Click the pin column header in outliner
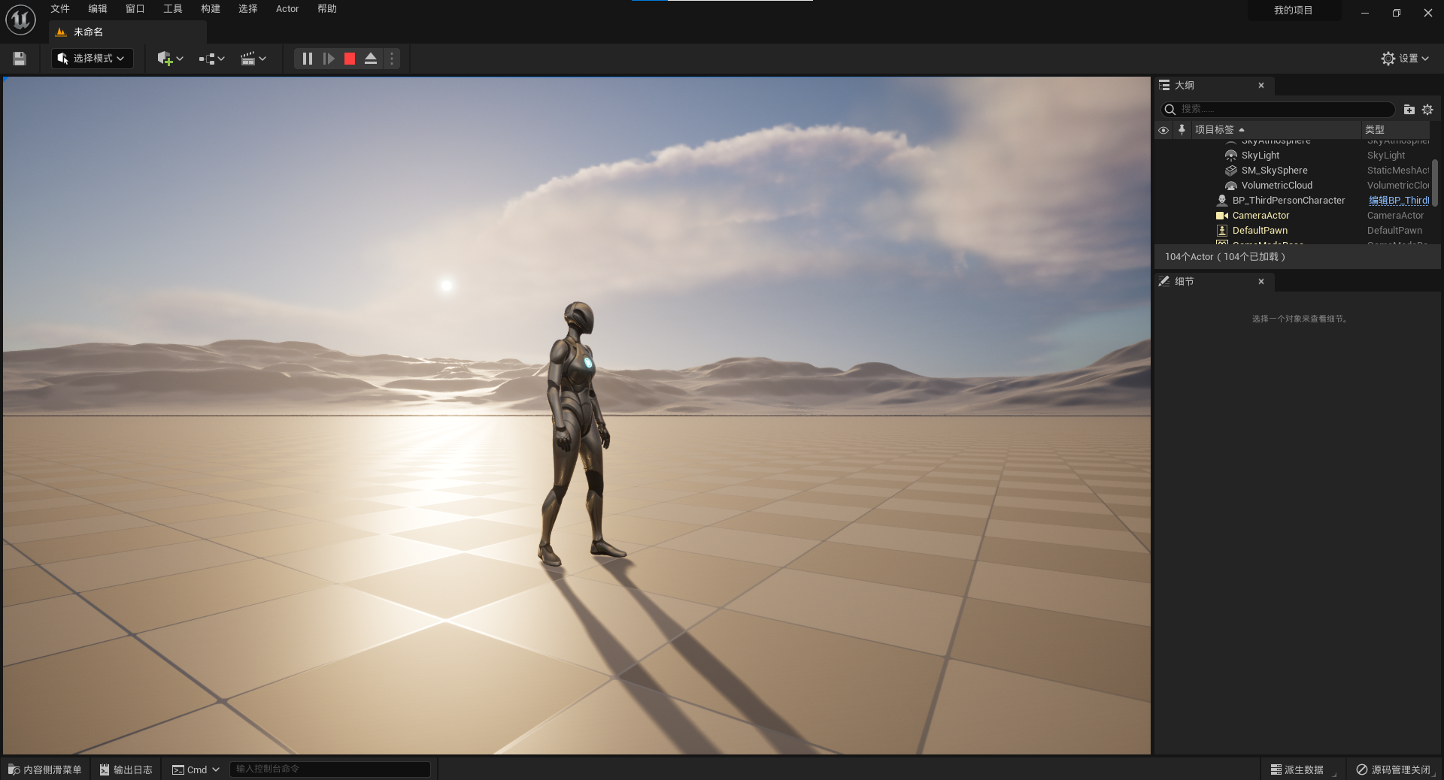 click(x=1182, y=130)
